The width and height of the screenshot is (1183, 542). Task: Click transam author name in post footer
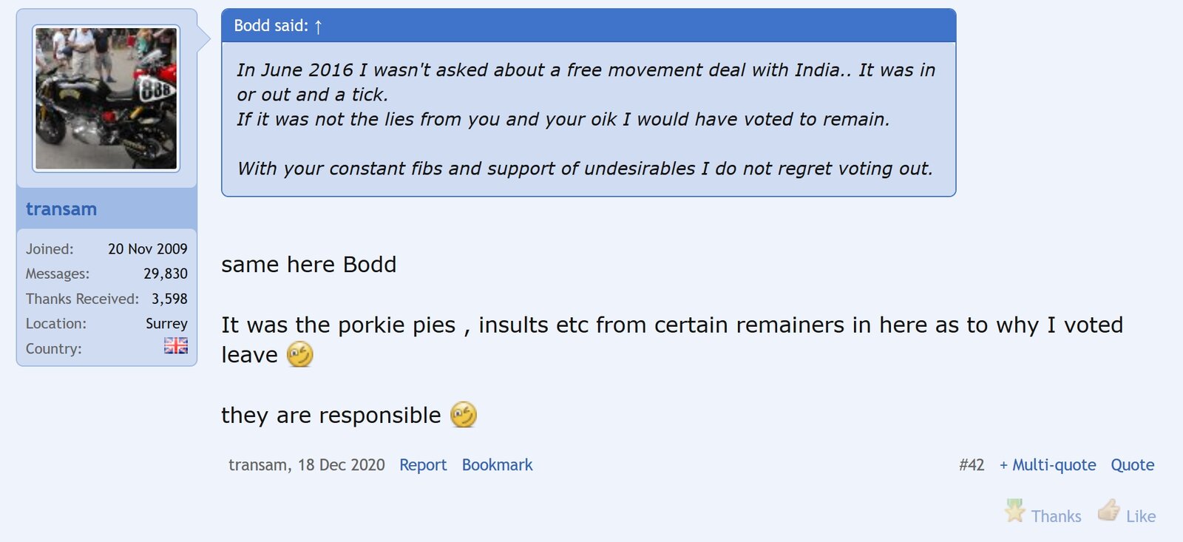[257, 465]
